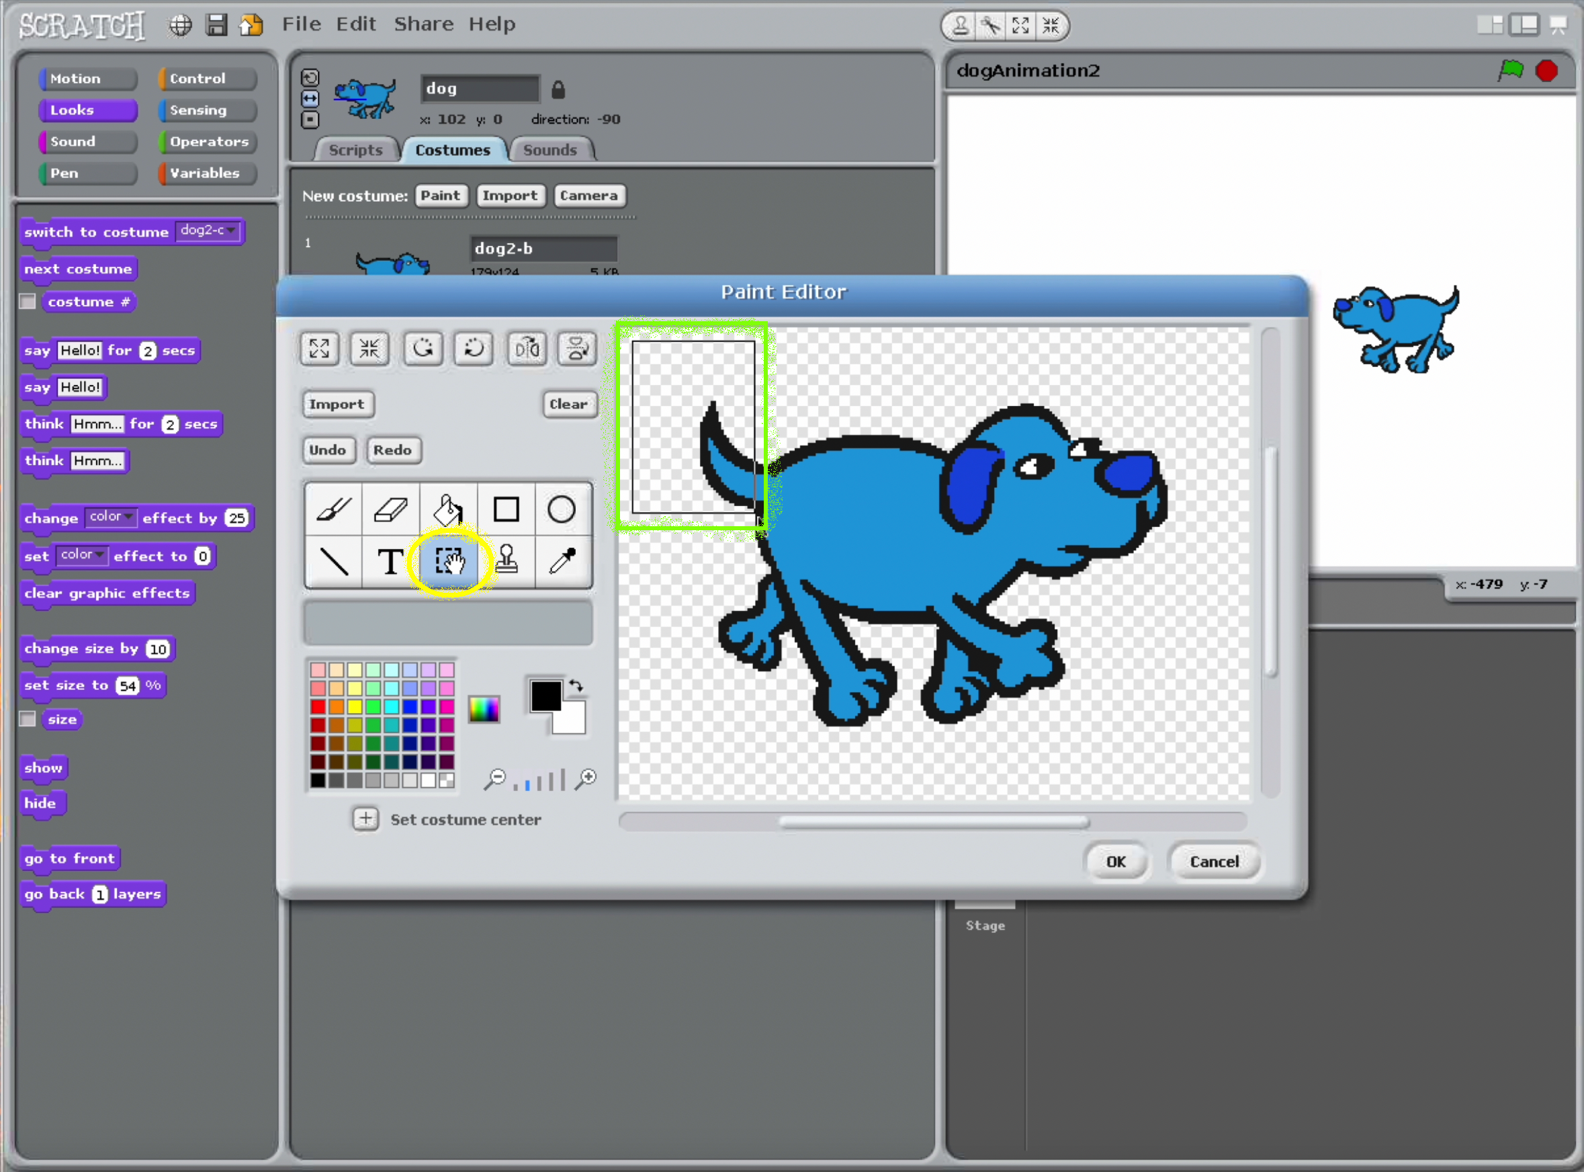1584x1172 pixels.
Task: Choose the rectangle drawing tool
Action: [506, 509]
